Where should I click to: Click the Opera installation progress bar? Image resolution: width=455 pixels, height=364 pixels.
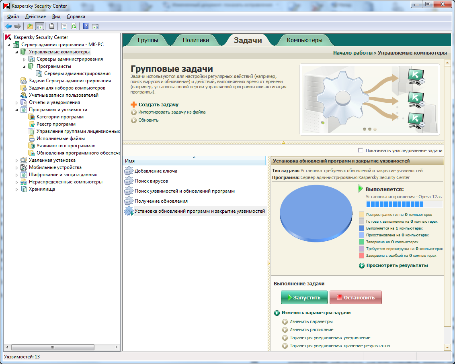[x=404, y=204]
